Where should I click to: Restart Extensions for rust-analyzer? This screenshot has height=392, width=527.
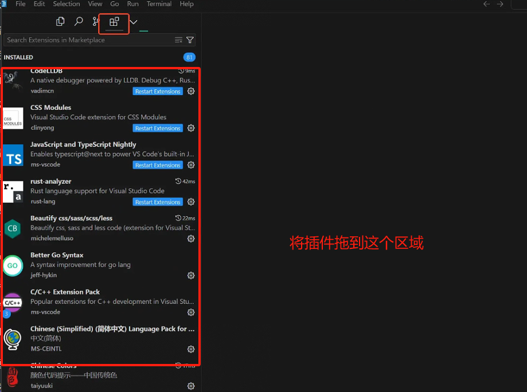click(x=158, y=202)
